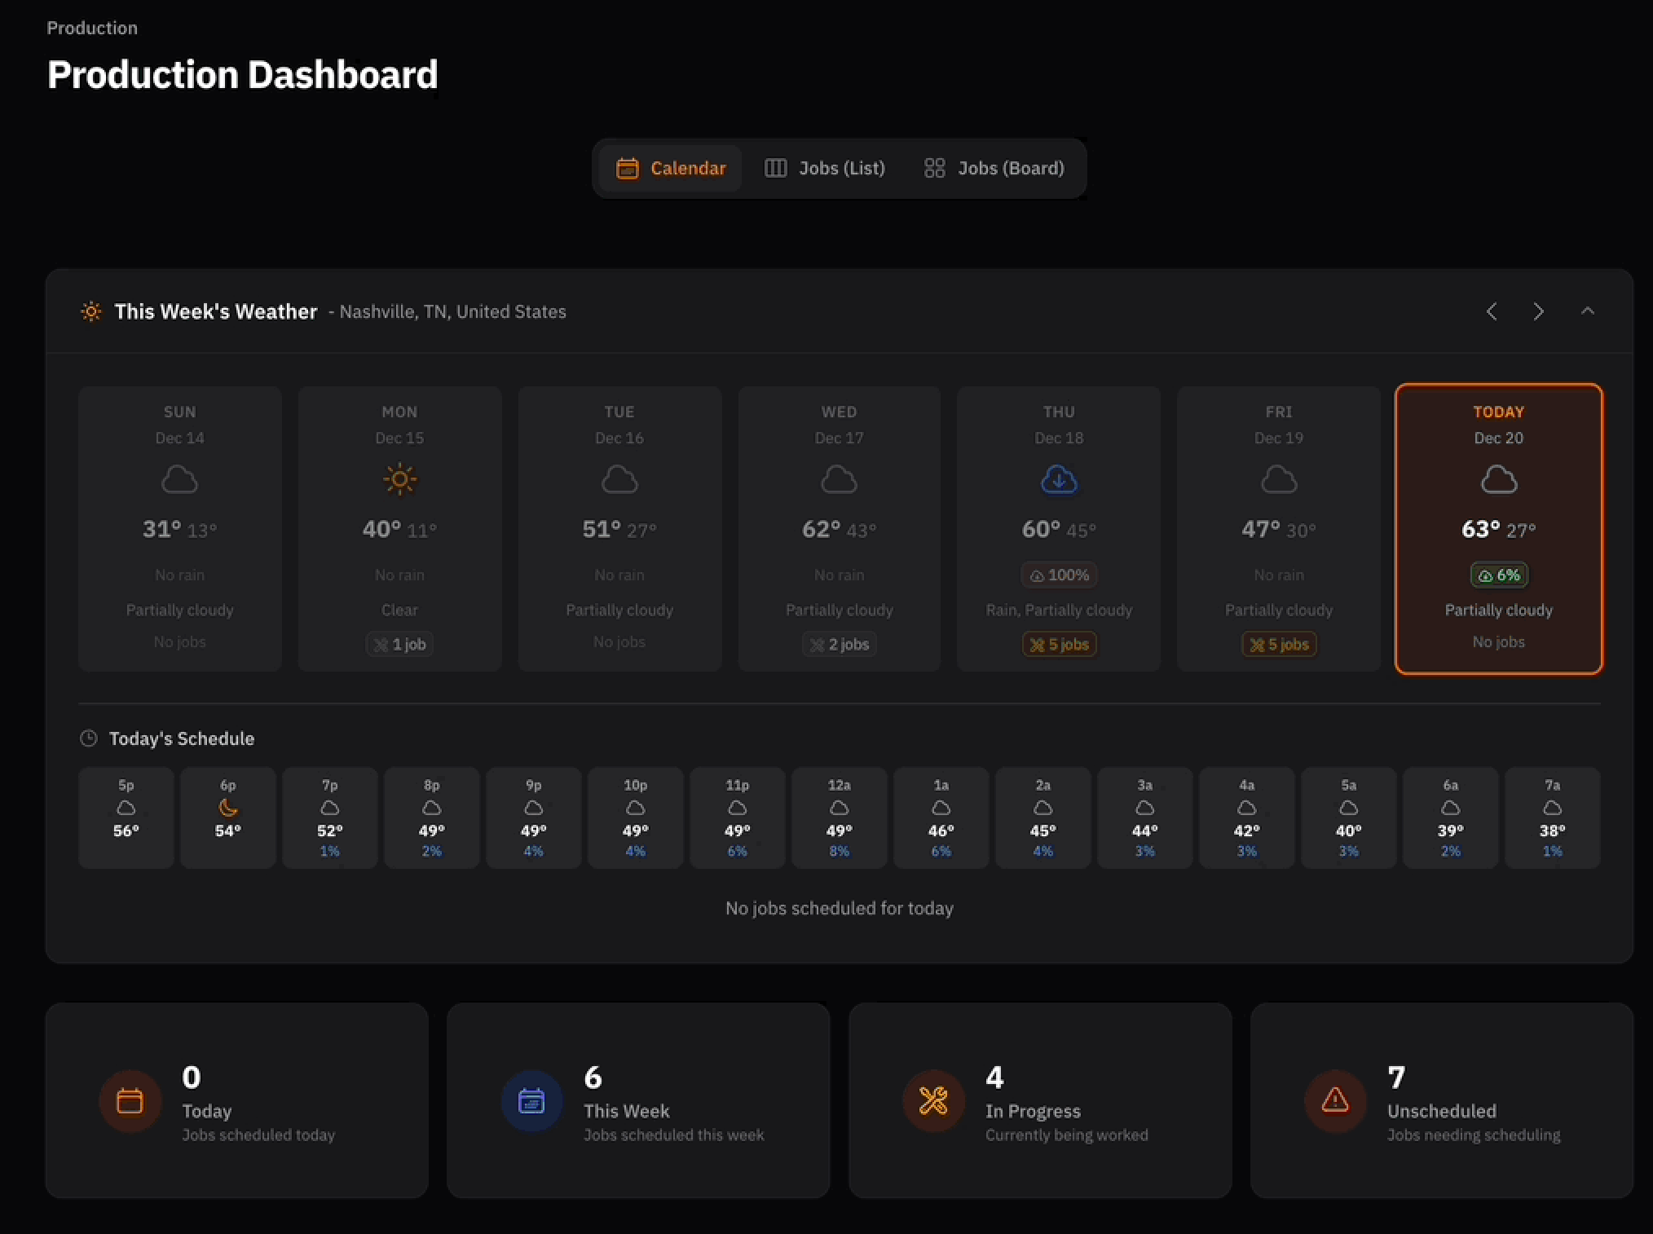Click the calendar icon on the Today jobs card
The image size is (1653, 1234).
(130, 1101)
